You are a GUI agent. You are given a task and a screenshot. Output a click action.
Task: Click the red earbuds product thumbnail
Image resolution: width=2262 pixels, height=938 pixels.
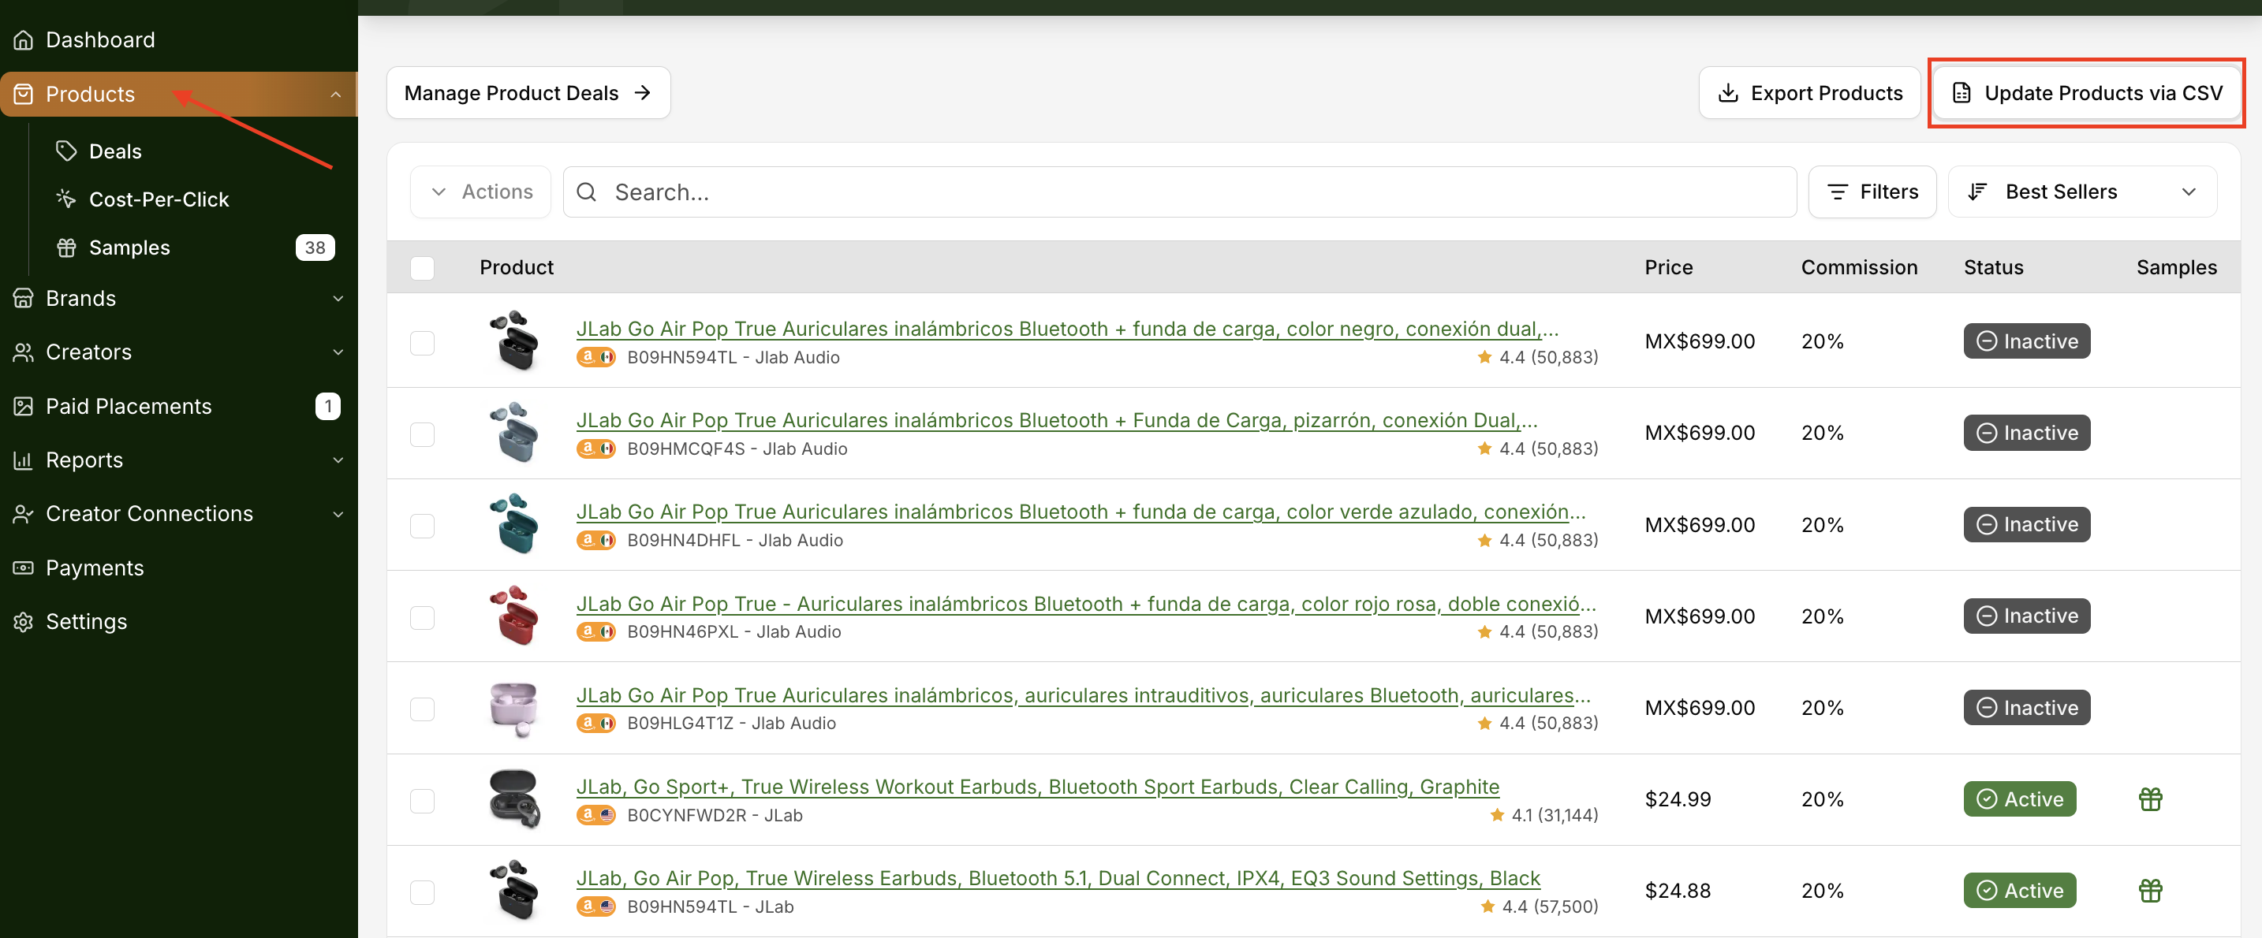[514, 615]
